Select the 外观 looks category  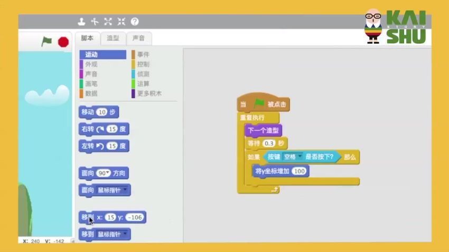click(x=91, y=64)
